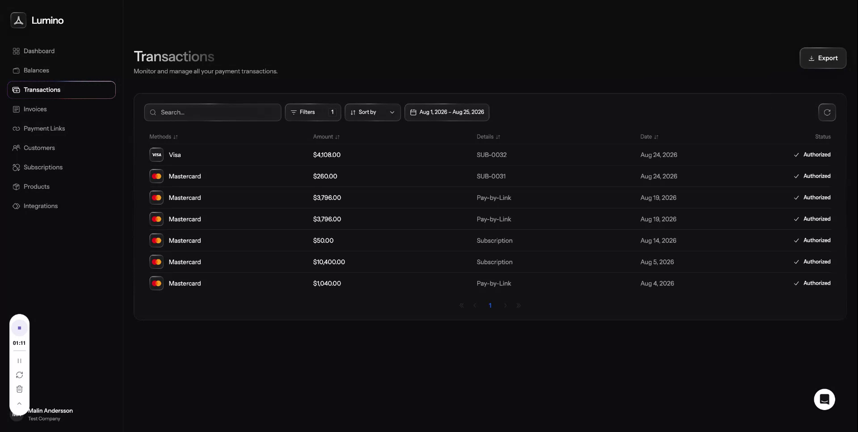This screenshot has height=432, width=858.
Task: Open the Integrations page
Action: [x=61, y=206]
